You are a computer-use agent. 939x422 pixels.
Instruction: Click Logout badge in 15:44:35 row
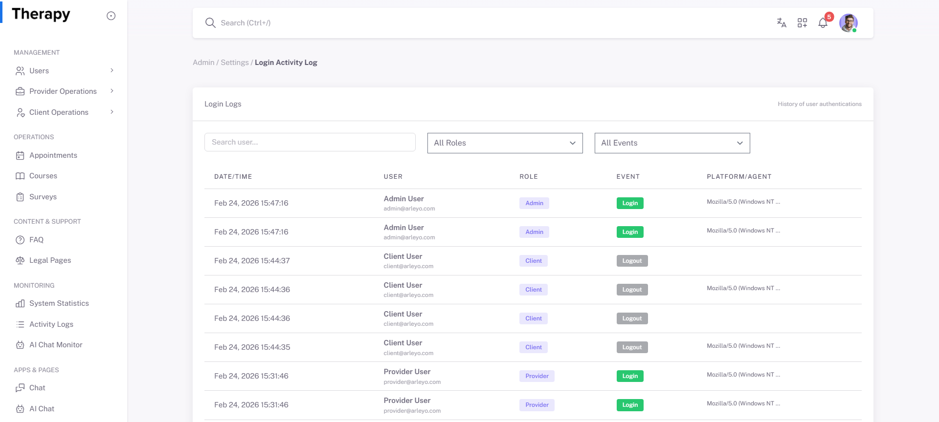click(x=632, y=347)
